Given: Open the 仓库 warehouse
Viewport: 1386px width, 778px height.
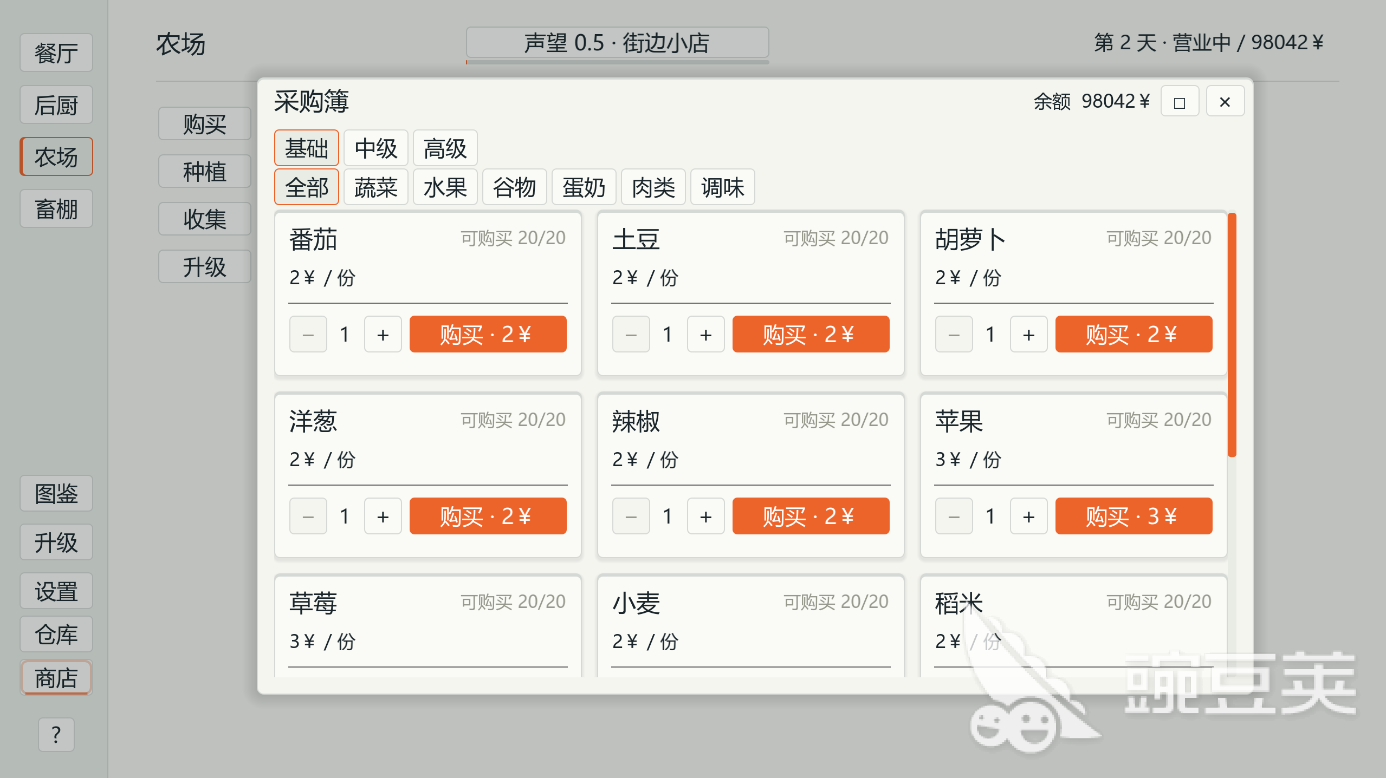Looking at the screenshot, I should pyautogui.click(x=56, y=635).
